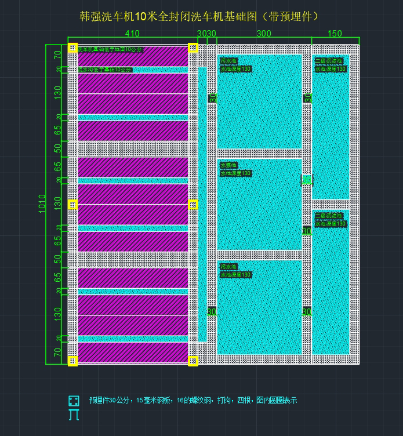Select the long narrow cyan drainage channel hatch
Screen dimensions: 403x436
pos(202,204)
